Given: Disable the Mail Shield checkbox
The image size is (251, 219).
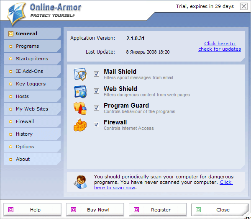Looking at the screenshot, I should (96, 74).
